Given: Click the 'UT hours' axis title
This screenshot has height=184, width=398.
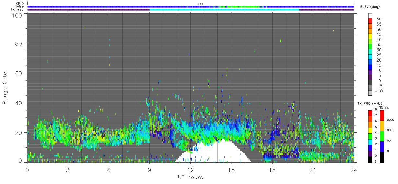Looking at the screenshot, I should pos(190,177).
